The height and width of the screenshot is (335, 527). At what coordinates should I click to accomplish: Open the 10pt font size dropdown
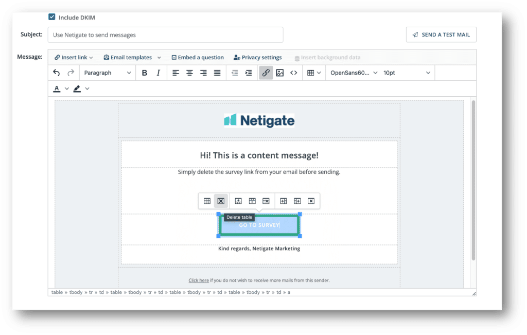coord(407,73)
